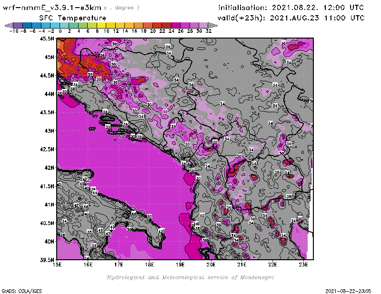Click the "43.5N" latitude label

coord(47,112)
